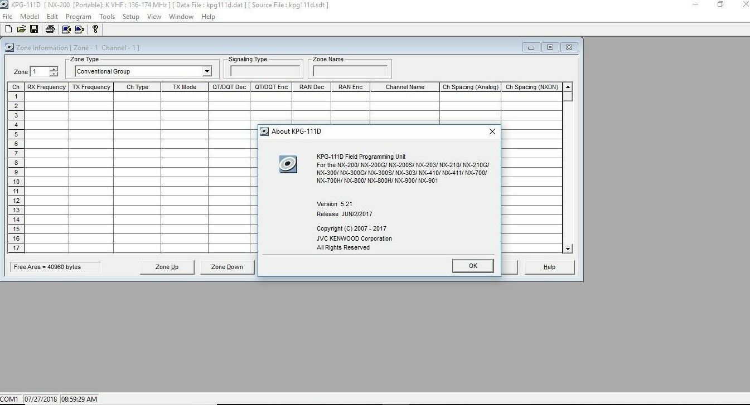
Task: Restore down the main KPG-111D window
Action: point(720,4)
